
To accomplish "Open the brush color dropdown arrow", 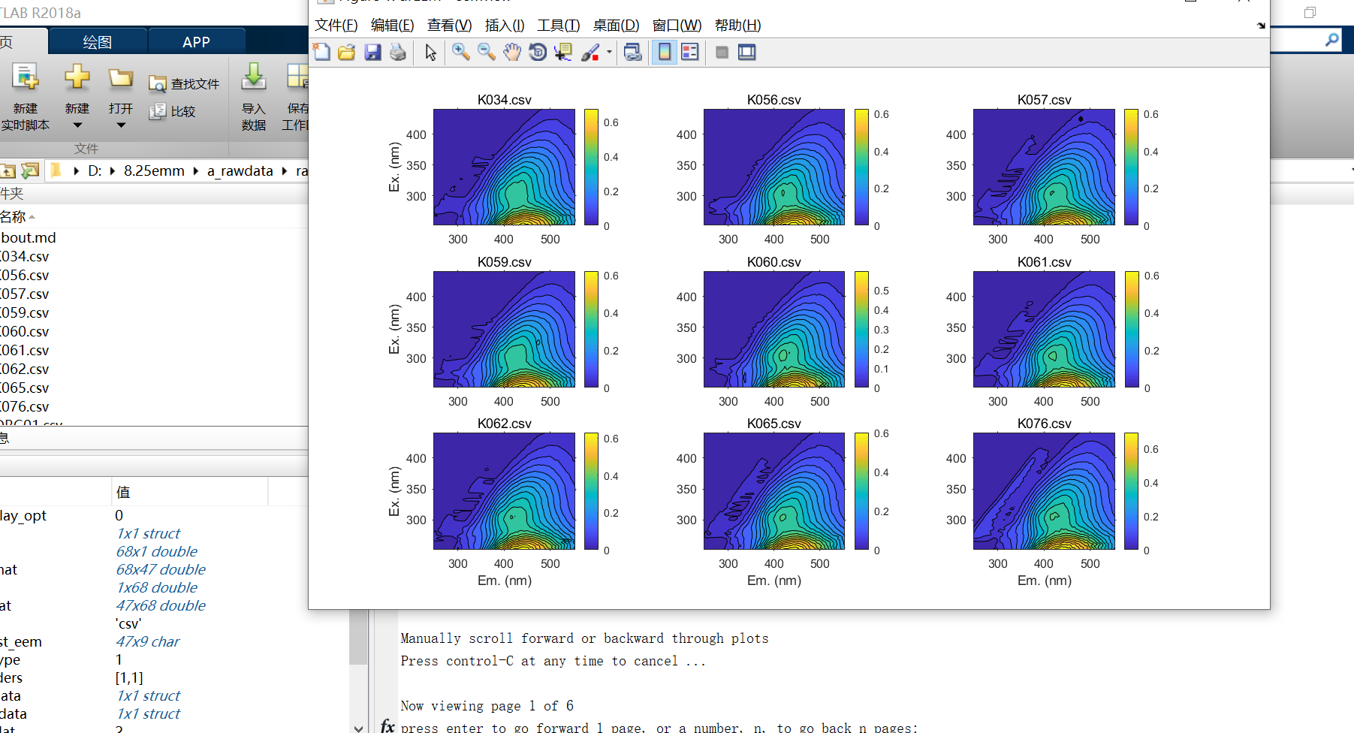I will coord(609,52).
